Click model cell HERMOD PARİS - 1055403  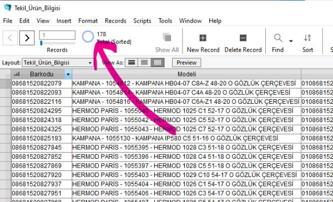pos(186,175)
